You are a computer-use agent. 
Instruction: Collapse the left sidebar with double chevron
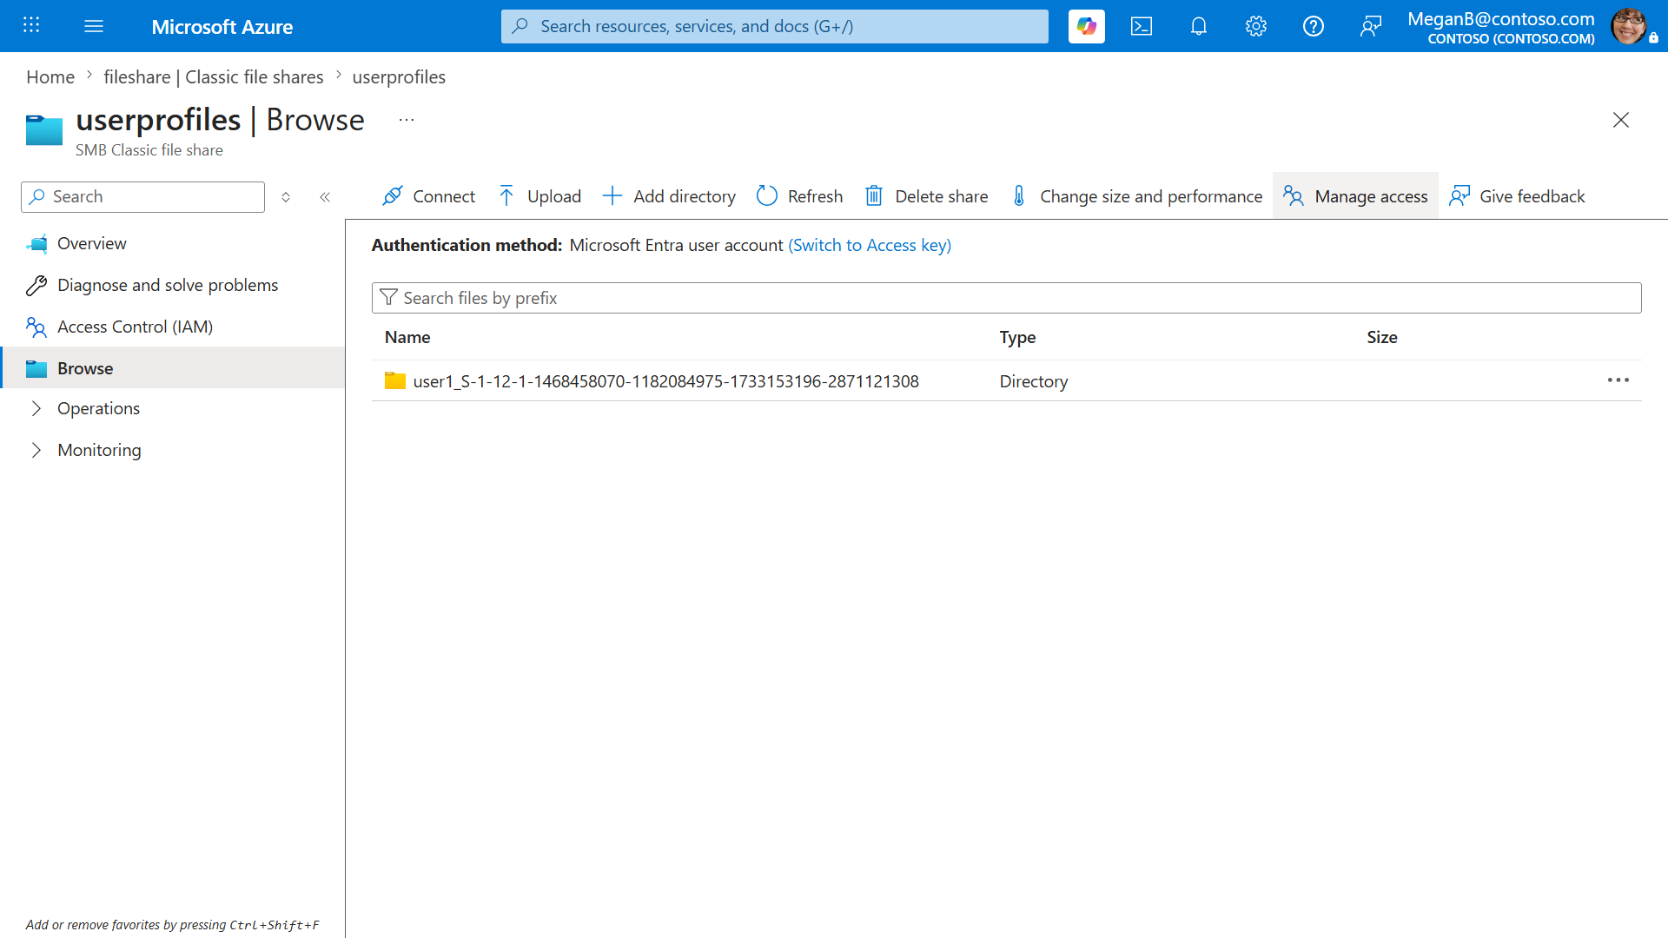[325, 197]
